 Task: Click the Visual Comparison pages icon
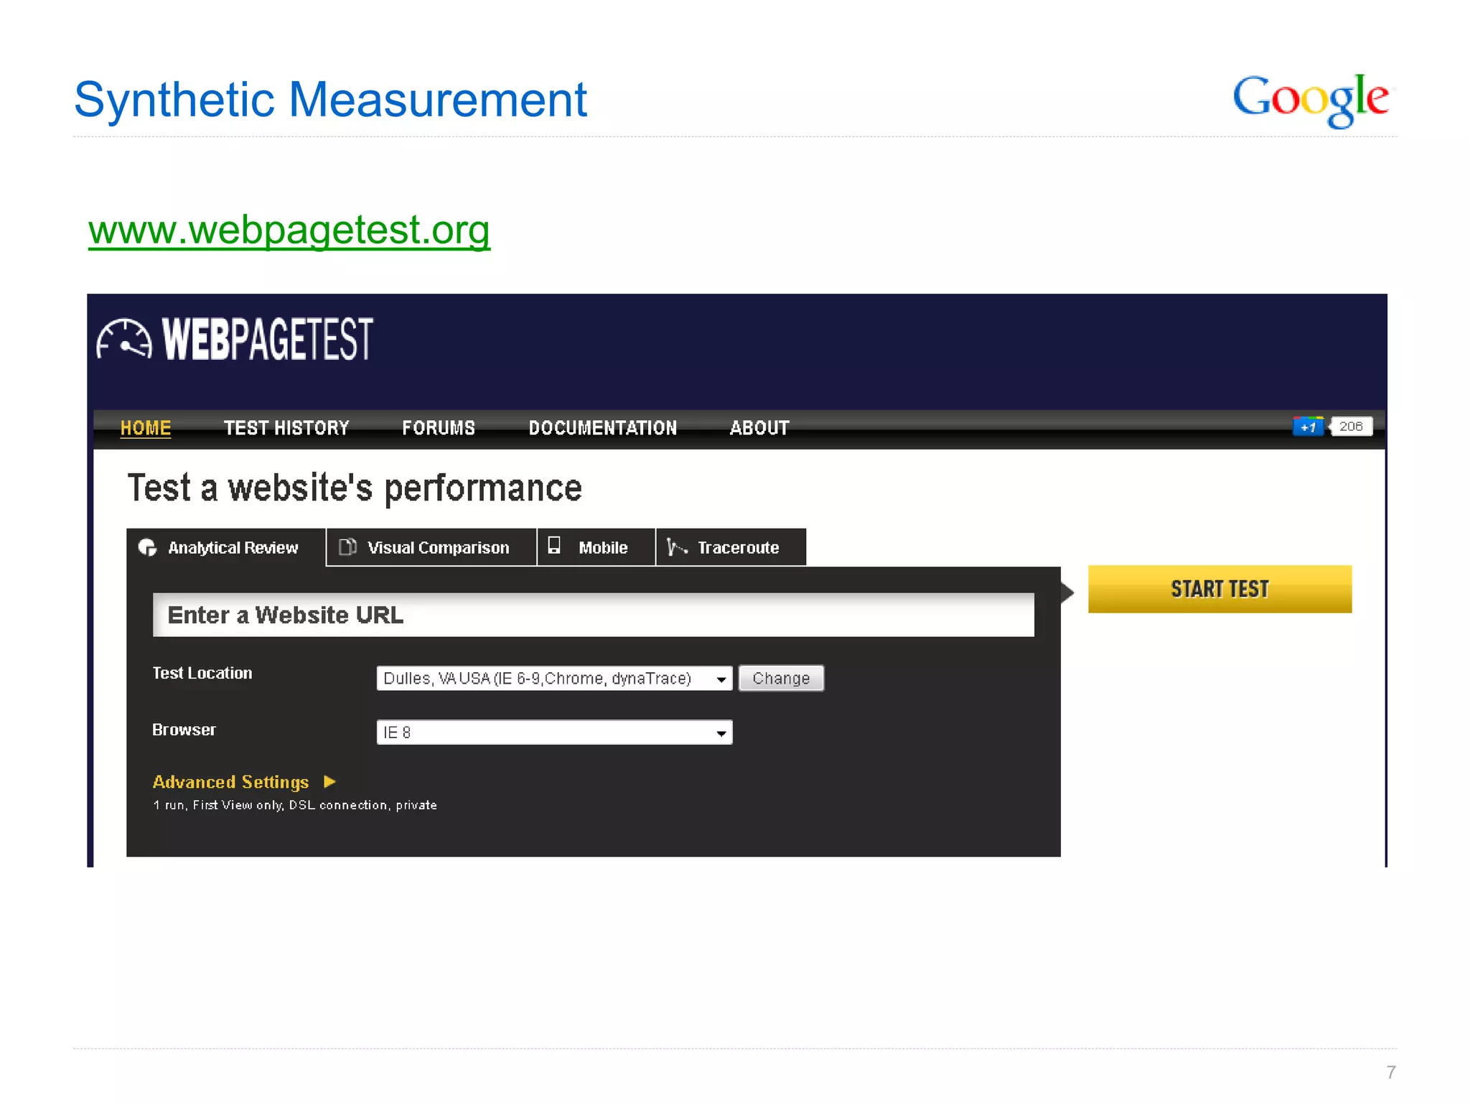click(347, 547)
